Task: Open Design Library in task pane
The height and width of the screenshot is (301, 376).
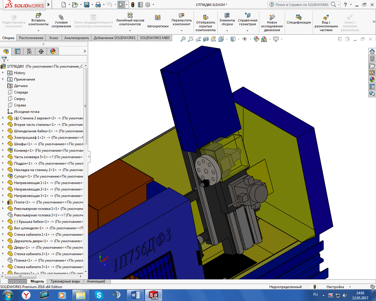Action: [372, 58]
